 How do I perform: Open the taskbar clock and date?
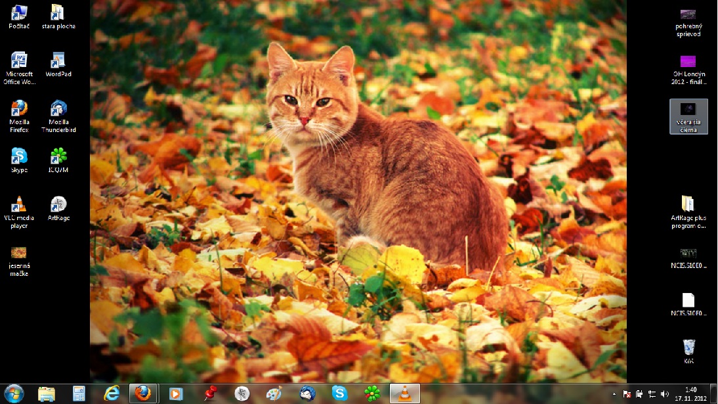[x=690, y=393]
